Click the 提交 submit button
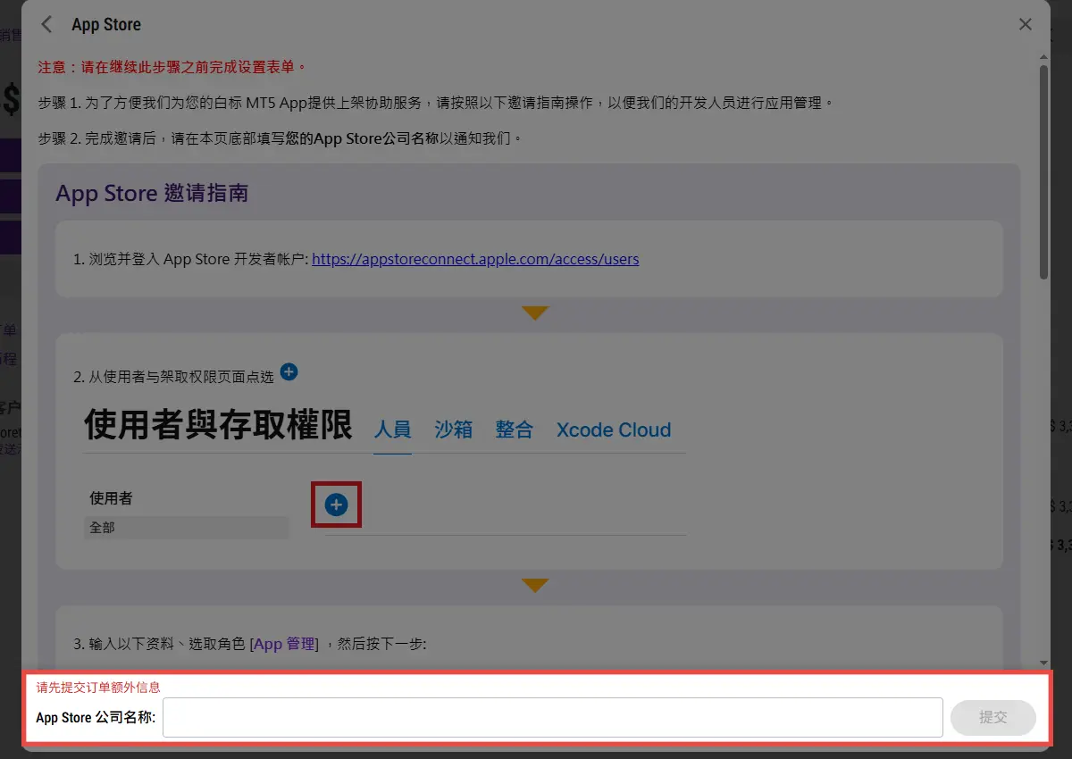 993,717
